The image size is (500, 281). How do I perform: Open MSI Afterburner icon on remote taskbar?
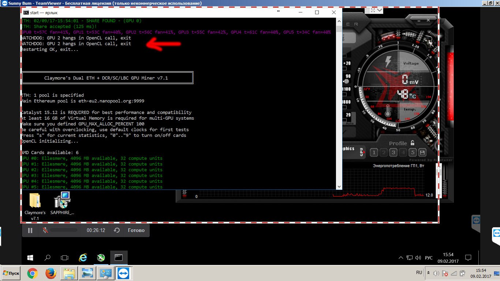tap(101, 258)
